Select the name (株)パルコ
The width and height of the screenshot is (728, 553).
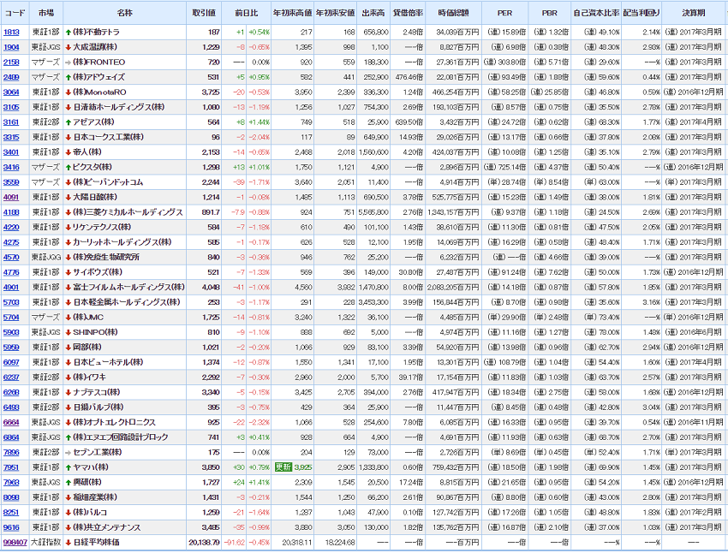tap(90, 512)
